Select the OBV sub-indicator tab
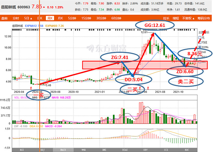213x152 pixels. tap(145, 150)
